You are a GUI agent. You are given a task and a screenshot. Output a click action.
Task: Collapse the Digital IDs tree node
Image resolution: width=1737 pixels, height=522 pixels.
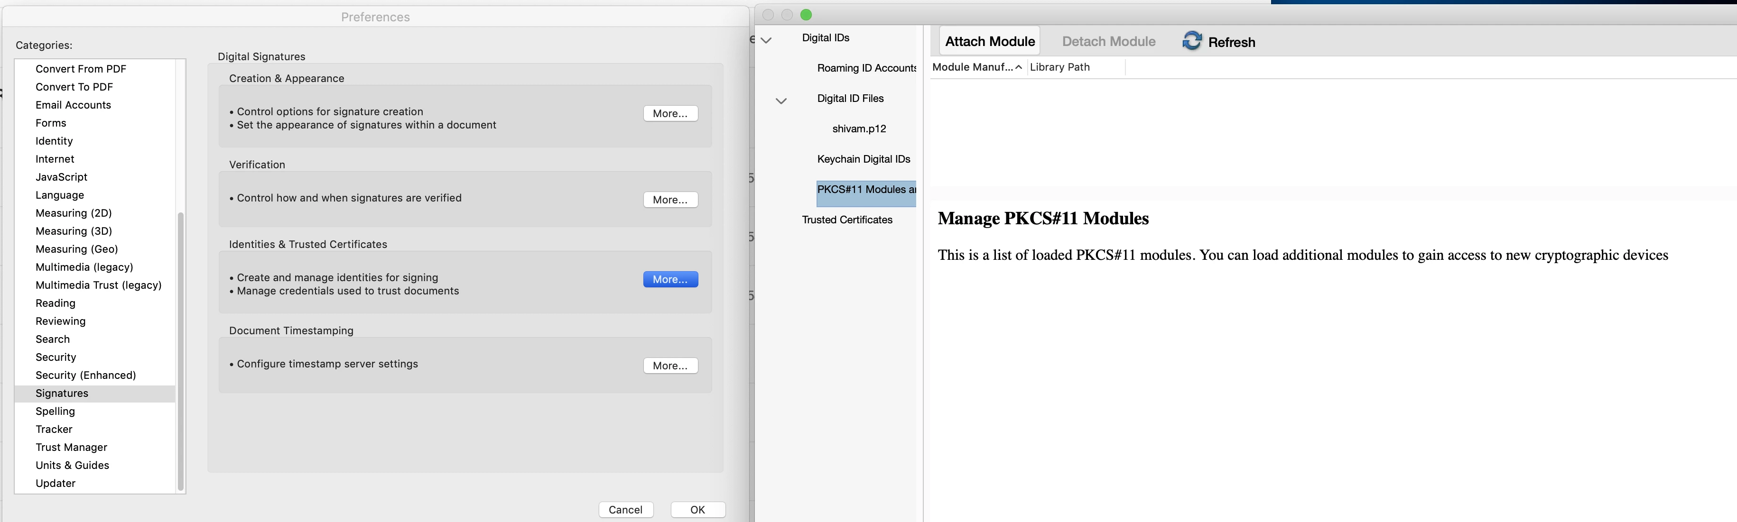click(x=766, y=40)
